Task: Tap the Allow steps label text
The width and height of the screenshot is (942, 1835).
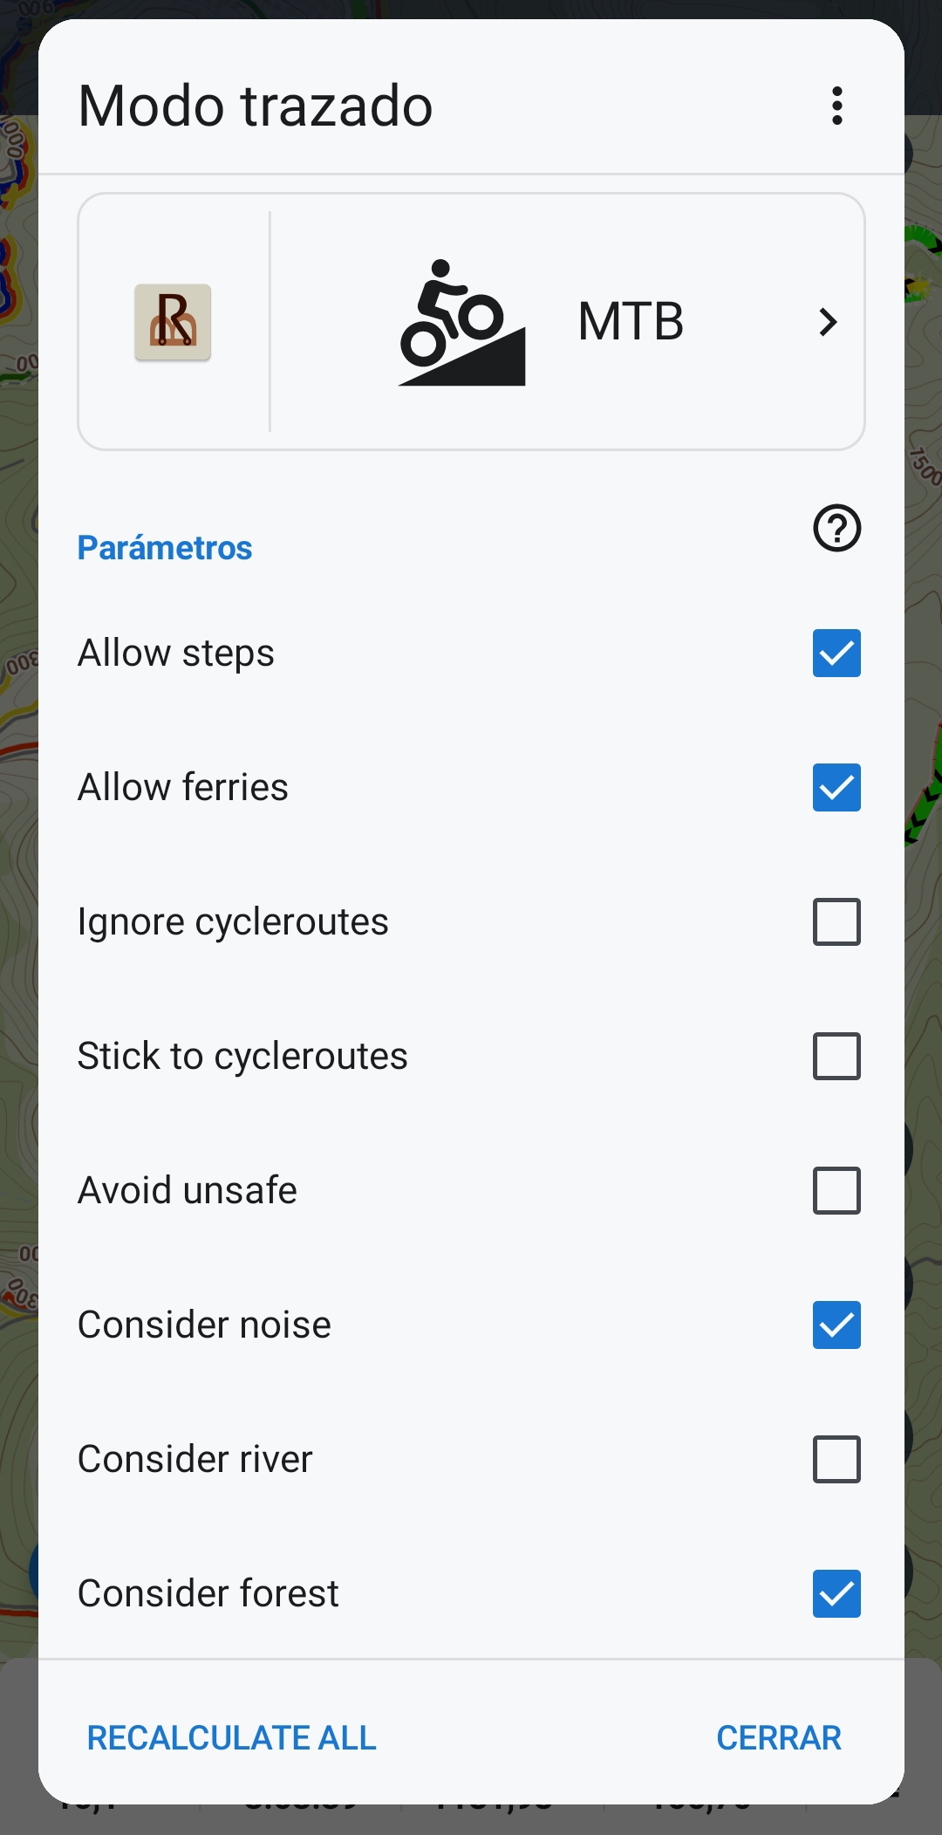Action: (x=176, y=653)
